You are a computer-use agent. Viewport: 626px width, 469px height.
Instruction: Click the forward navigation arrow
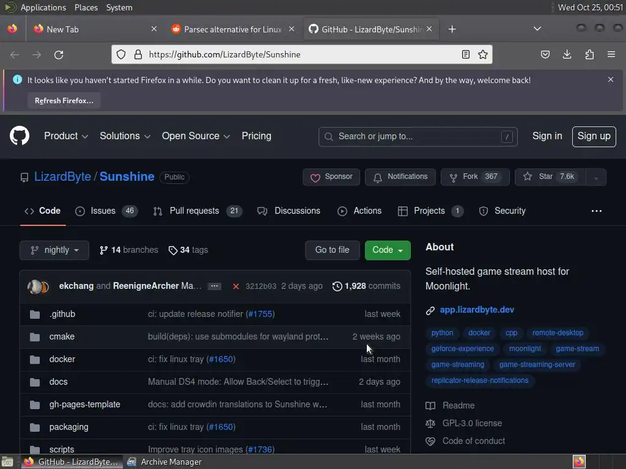point(37,54)
